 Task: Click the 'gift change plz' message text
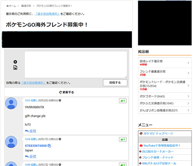tap(35, 116)
